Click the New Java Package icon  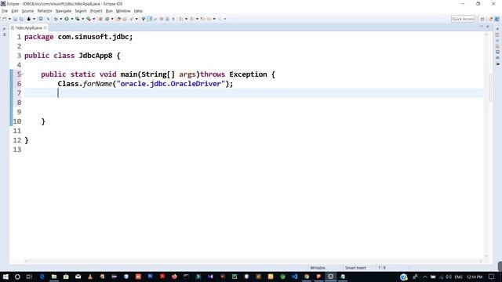[100, 19]
